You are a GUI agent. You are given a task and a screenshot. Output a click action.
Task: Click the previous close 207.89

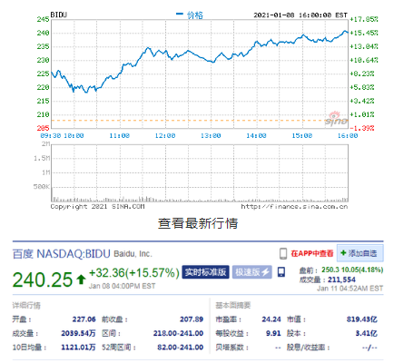(192, 319)
